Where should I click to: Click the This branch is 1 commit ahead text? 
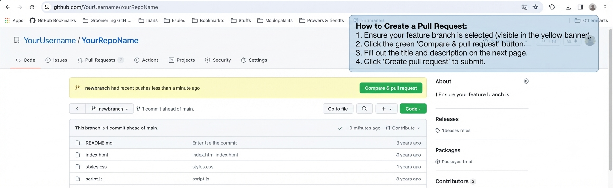point(116,128)
